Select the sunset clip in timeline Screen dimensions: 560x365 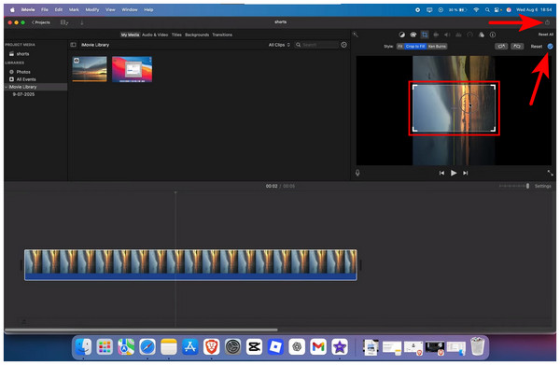click(190, 265)
